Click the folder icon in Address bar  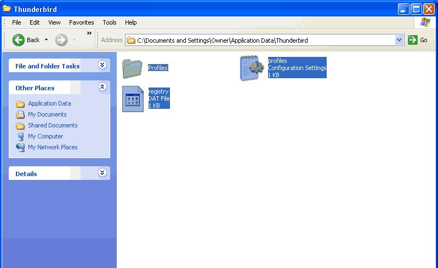[x=130, y=40]
